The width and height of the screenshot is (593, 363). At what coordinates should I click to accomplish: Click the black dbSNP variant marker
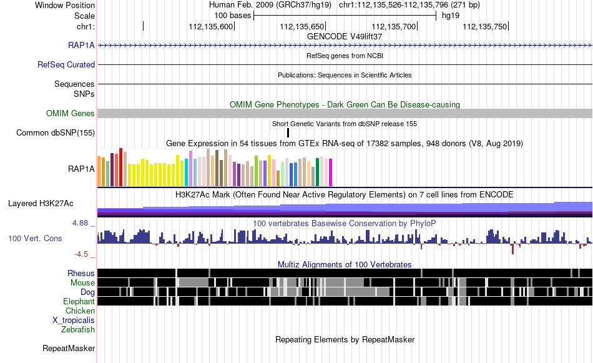pos(288,133)
